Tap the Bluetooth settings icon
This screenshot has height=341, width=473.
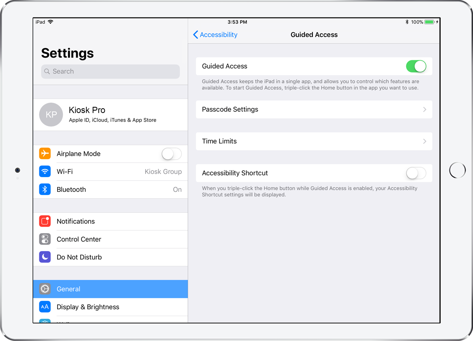point(45,189)
